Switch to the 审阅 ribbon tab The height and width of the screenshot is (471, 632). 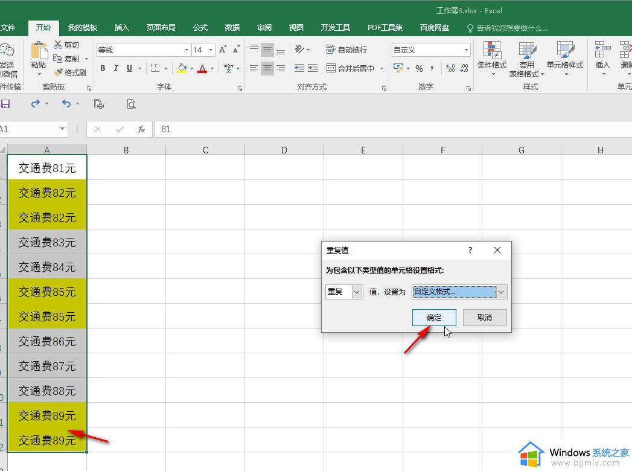264,27
